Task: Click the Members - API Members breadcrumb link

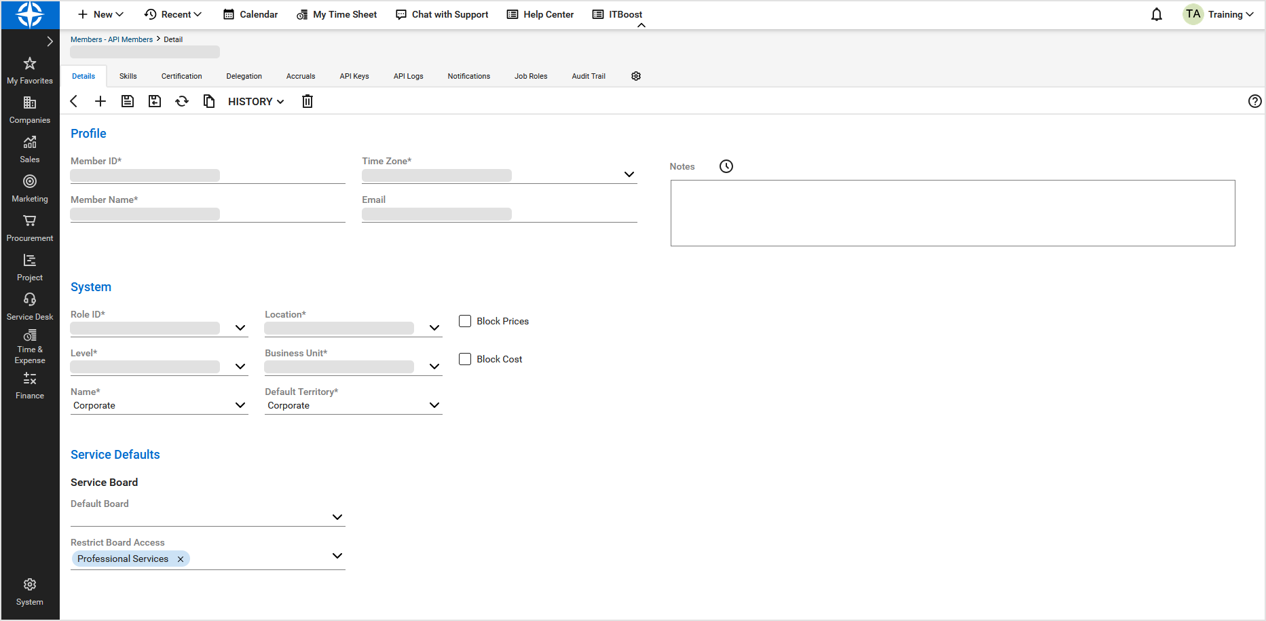Action: tap(111, 39)
